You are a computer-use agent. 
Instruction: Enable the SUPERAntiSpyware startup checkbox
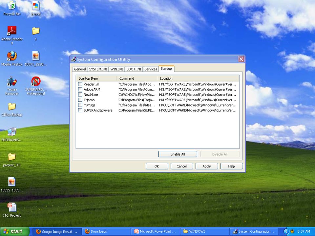pos(80,110)
